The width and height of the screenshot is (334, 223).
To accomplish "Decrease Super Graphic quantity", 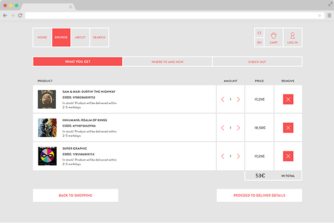I will coord(223,156).
